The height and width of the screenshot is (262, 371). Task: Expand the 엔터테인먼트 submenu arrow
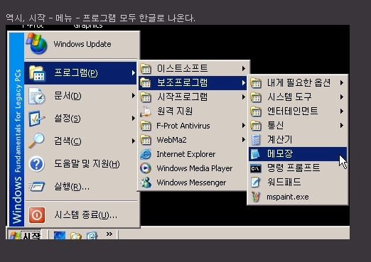coord(342,111)
